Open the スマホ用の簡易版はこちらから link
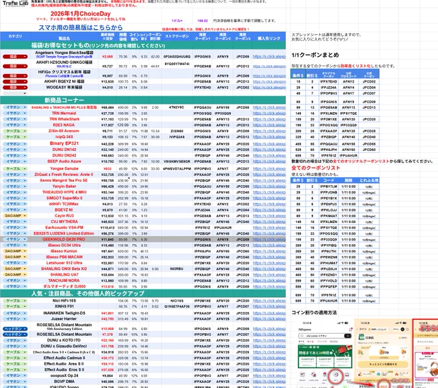438x388 pixels. tap(81, 28)
